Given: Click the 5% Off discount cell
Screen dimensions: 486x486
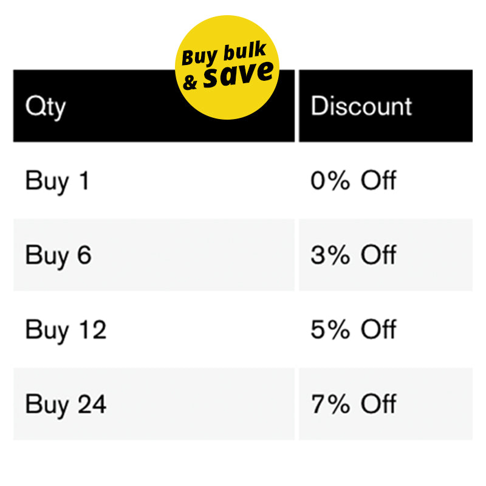Looking at the screenshot, I should tap(353, 330).
